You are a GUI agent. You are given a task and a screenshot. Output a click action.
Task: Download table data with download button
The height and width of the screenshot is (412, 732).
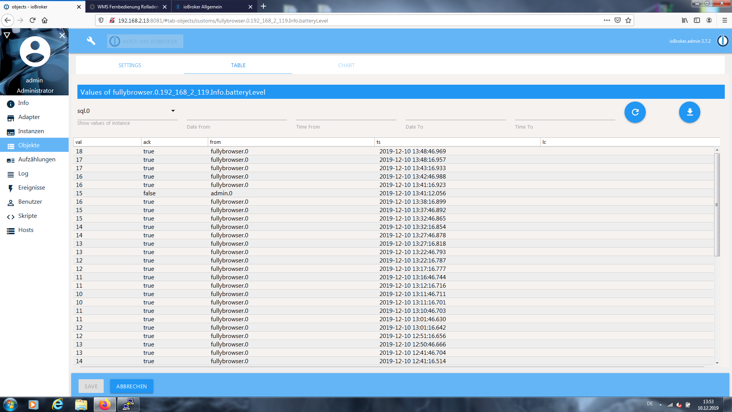pyautogui.click(x=689, y=112)
